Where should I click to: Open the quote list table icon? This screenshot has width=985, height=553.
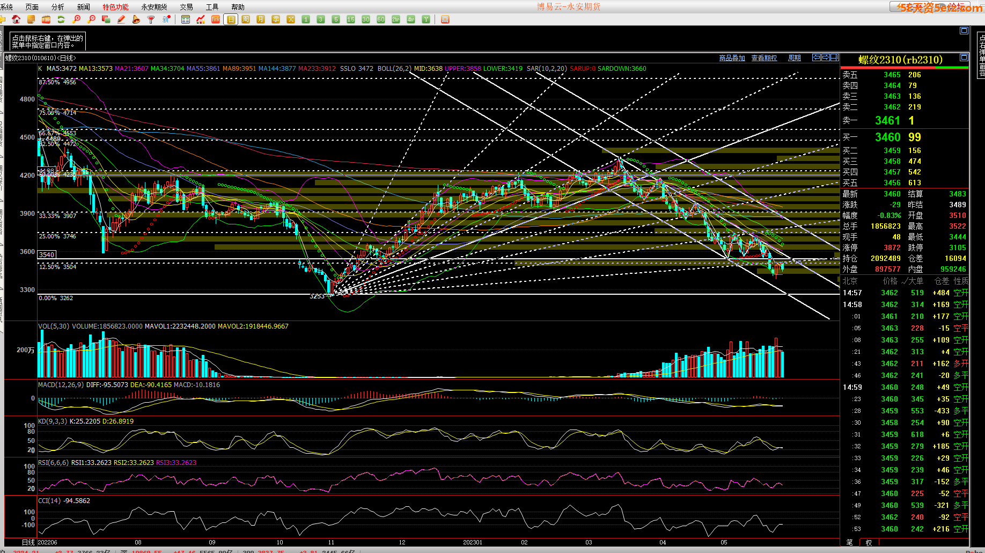click(x=186, y=19)
